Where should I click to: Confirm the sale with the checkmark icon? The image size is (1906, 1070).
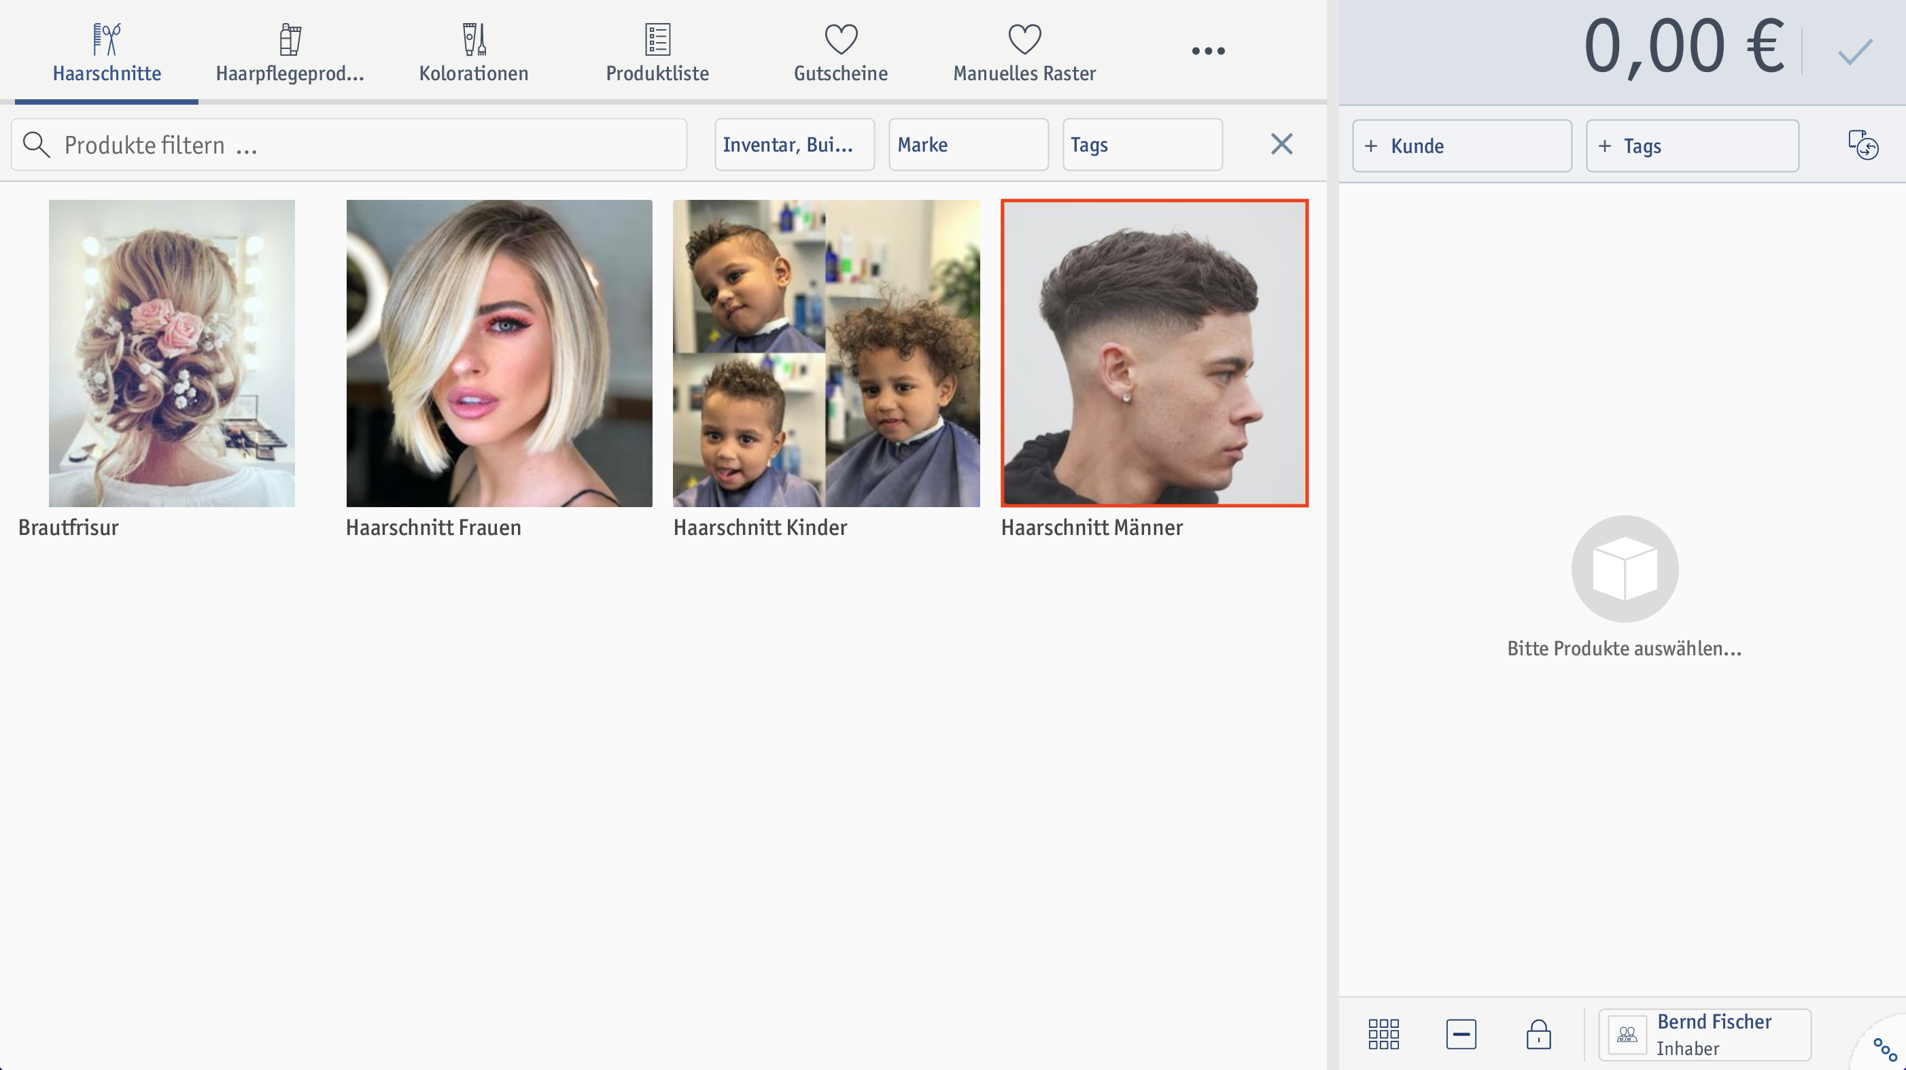tap(1855, 51)
